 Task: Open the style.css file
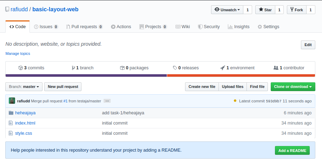pos(24,133)
